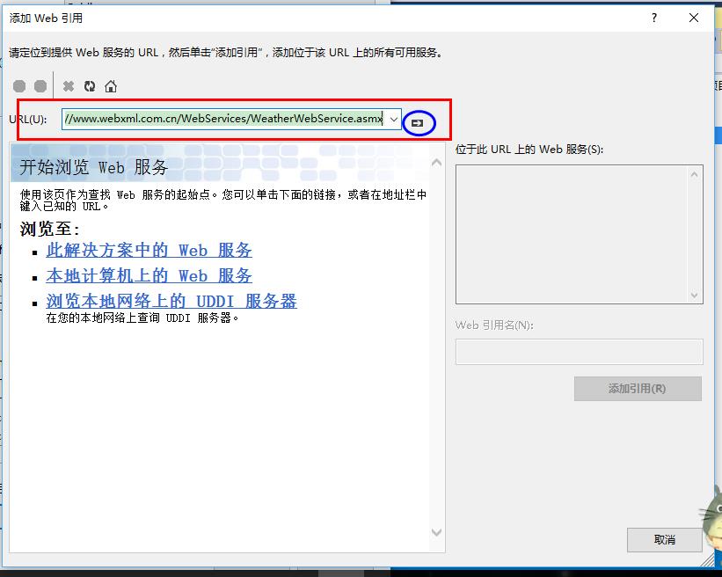The height and width of the screenshot is (577, 722).
Task: Click the Back navigation button
Action: click(19, 86)
